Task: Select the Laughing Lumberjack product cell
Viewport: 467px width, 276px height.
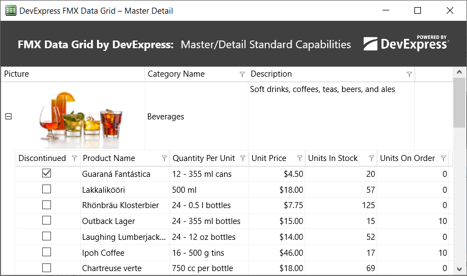Action: 125,237
